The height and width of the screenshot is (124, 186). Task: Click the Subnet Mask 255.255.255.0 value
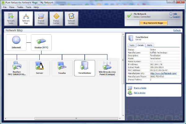[157, 67]
